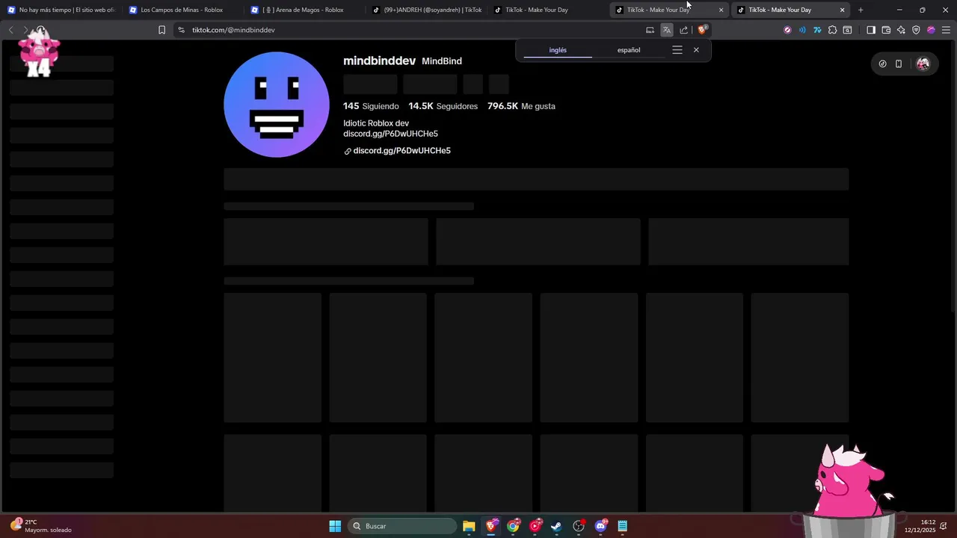957x538 pixels.
Task: Click the blue sound-wave extension icon
Action: (x=802, y=30)
